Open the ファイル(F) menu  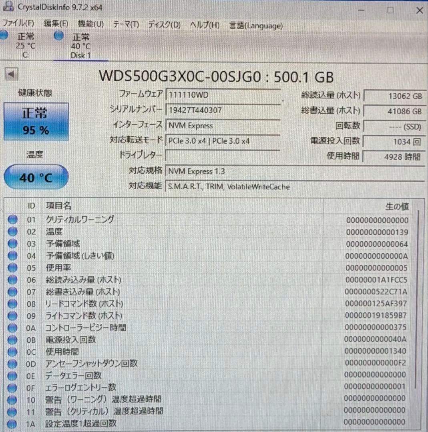pyautogui.click(x=18, y=23)
